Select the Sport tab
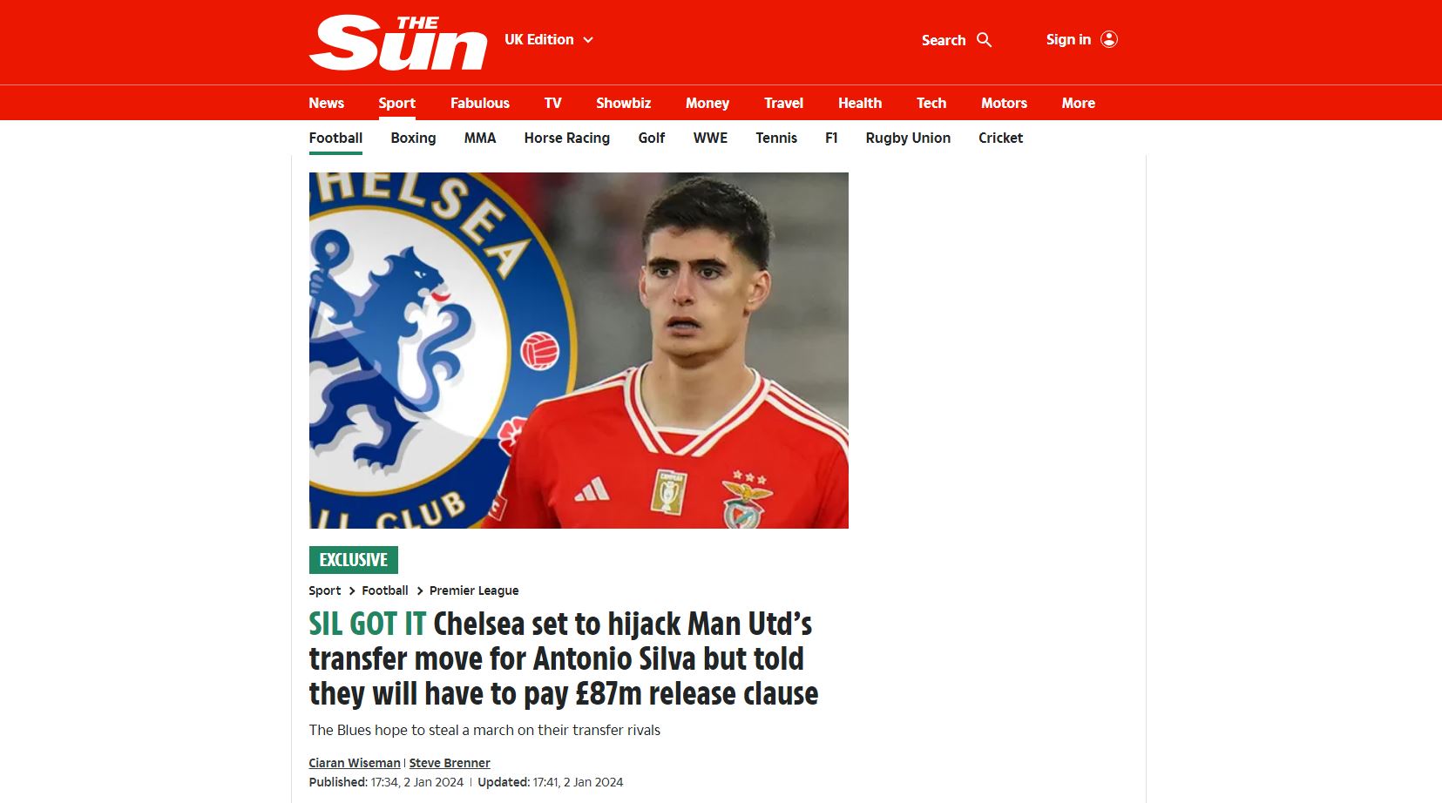 (x=396, y=103)
